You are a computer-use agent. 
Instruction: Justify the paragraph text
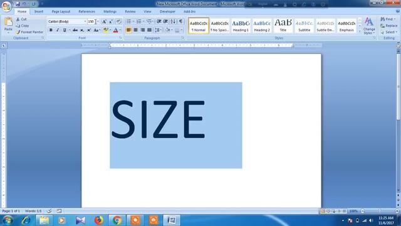click(149, 30)
